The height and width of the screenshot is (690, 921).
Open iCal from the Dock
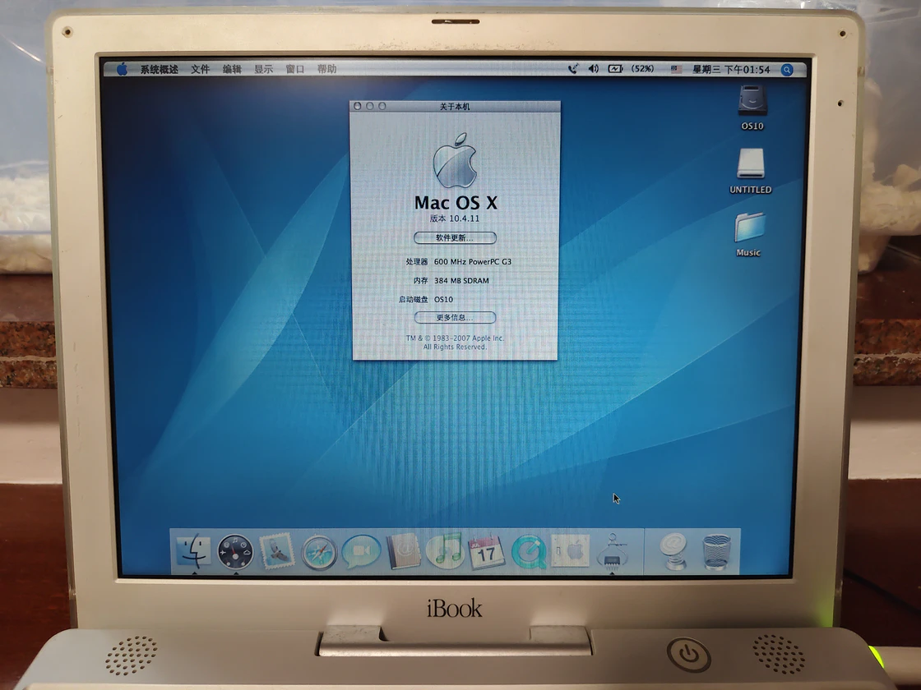coord(486,551)
